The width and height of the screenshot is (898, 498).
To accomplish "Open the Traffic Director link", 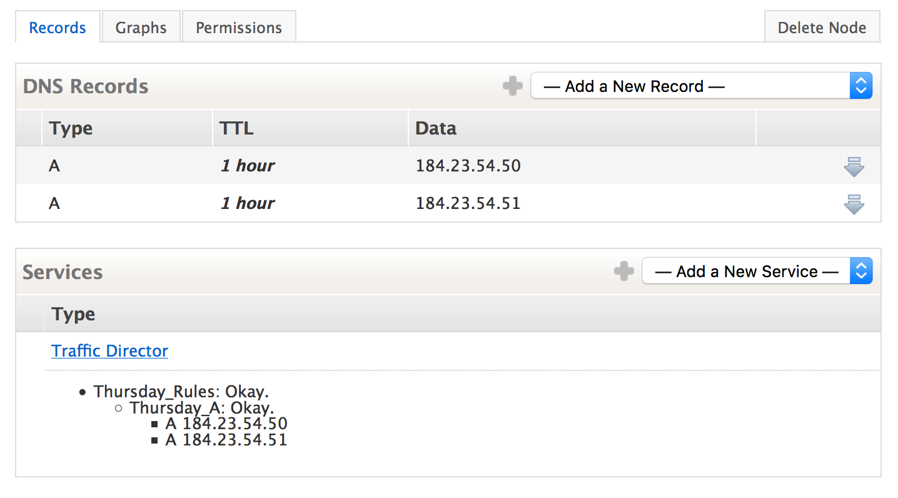I will point(110,351).
